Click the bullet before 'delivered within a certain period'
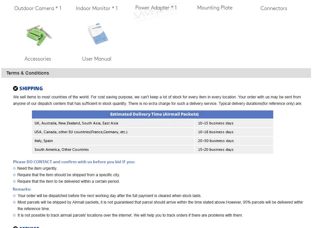This screenshot has height=228, width=313. (14, 181)
